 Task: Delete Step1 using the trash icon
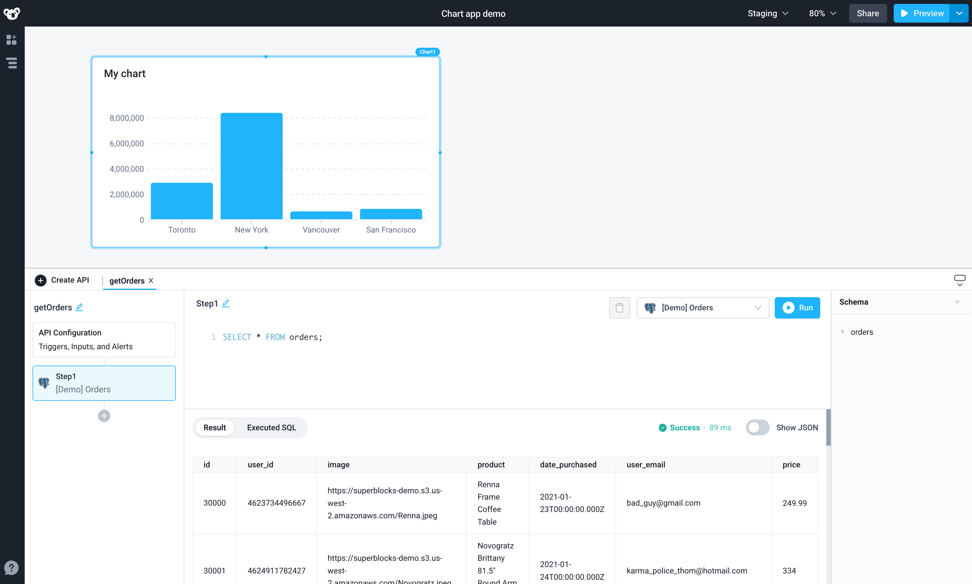[x=619, y=307]
